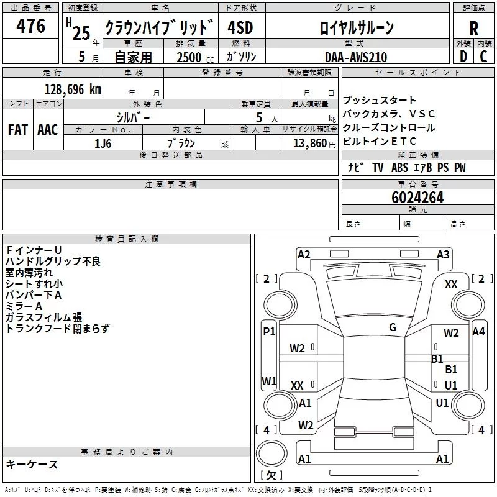Screen dimensions: 497x497
Task: Click the exterior grade D cell
Action: 463,57
